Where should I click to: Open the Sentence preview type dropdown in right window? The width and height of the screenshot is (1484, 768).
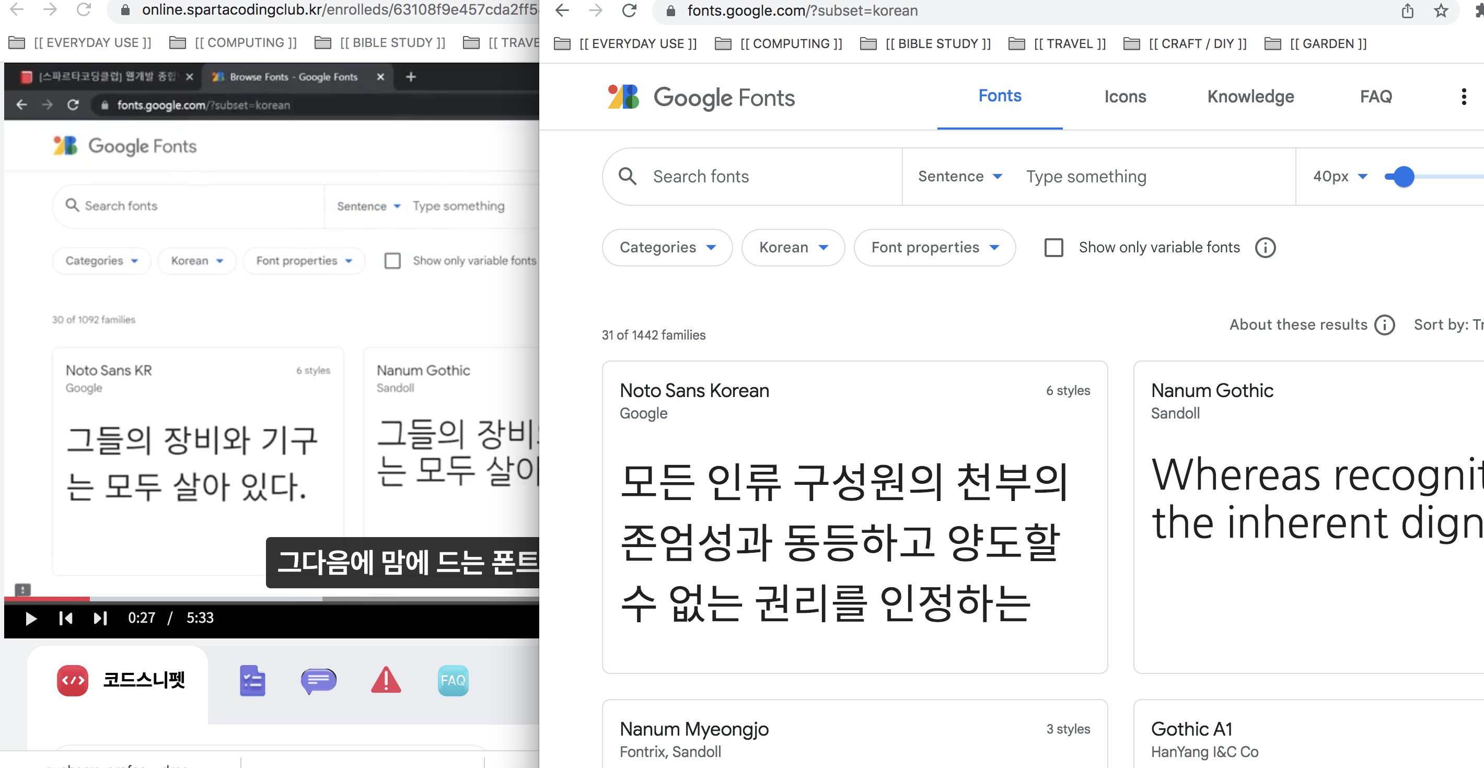point(960,176)
